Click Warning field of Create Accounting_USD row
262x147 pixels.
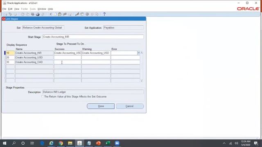pyautogui.click(x=96, y=58)
